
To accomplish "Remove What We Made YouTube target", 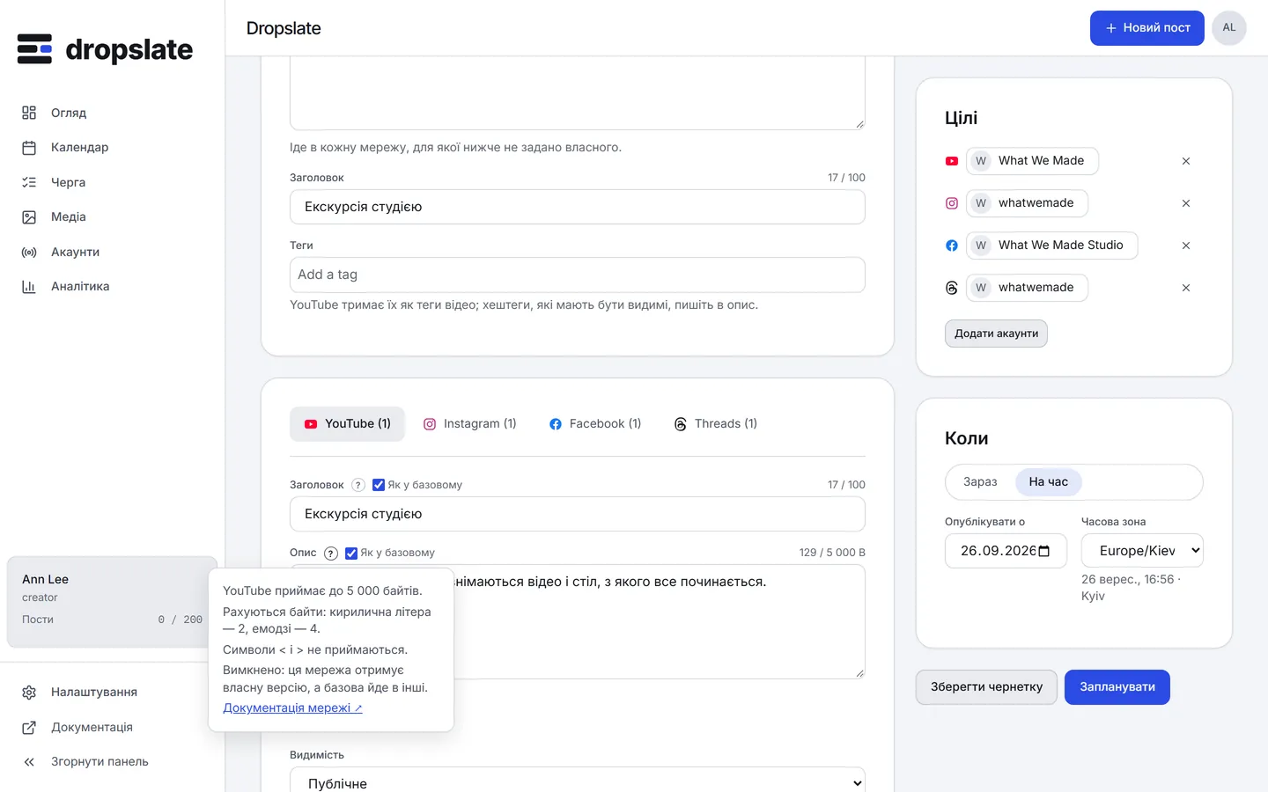I will tap(1186, 161).
